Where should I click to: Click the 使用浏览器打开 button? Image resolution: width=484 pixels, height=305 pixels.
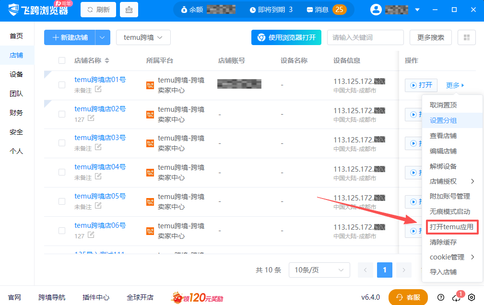pyautogui.click(x=286, y=37)
